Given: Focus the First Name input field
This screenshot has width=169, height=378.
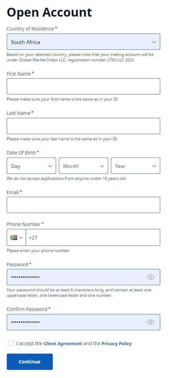Looking at the screenshot, I should point(84,86).
